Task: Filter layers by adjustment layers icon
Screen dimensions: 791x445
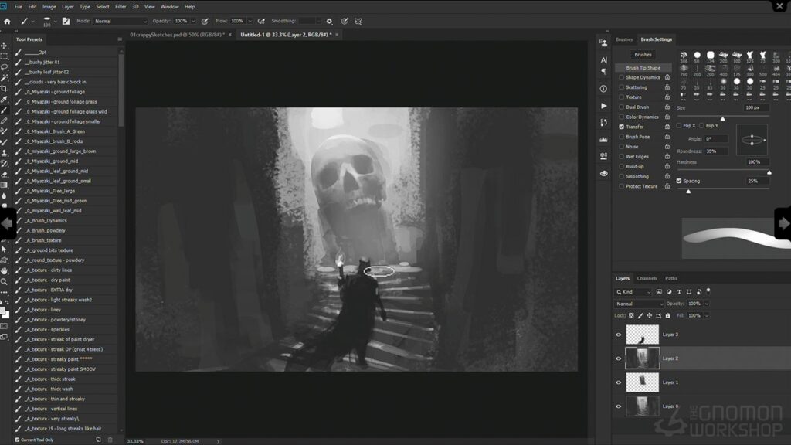Action: pyautogui.click(x=669, y=291)
